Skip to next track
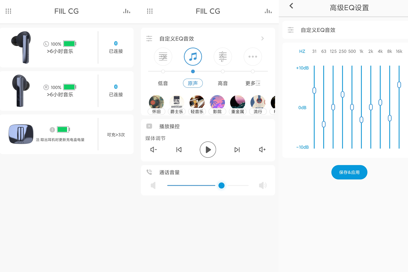 pos(237,150)
